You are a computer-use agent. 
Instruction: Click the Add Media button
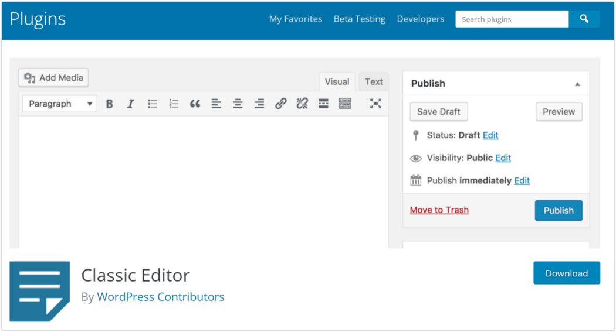(x=53, y=78)
